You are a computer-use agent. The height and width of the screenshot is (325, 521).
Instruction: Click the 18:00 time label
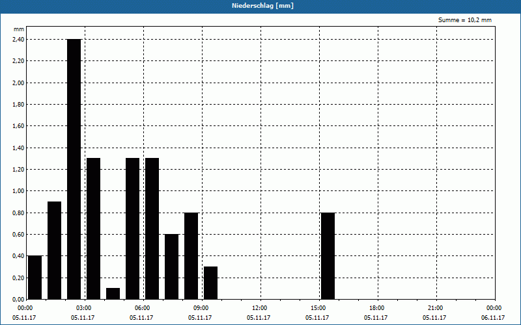pyautogui.click(x=378, y=308)
